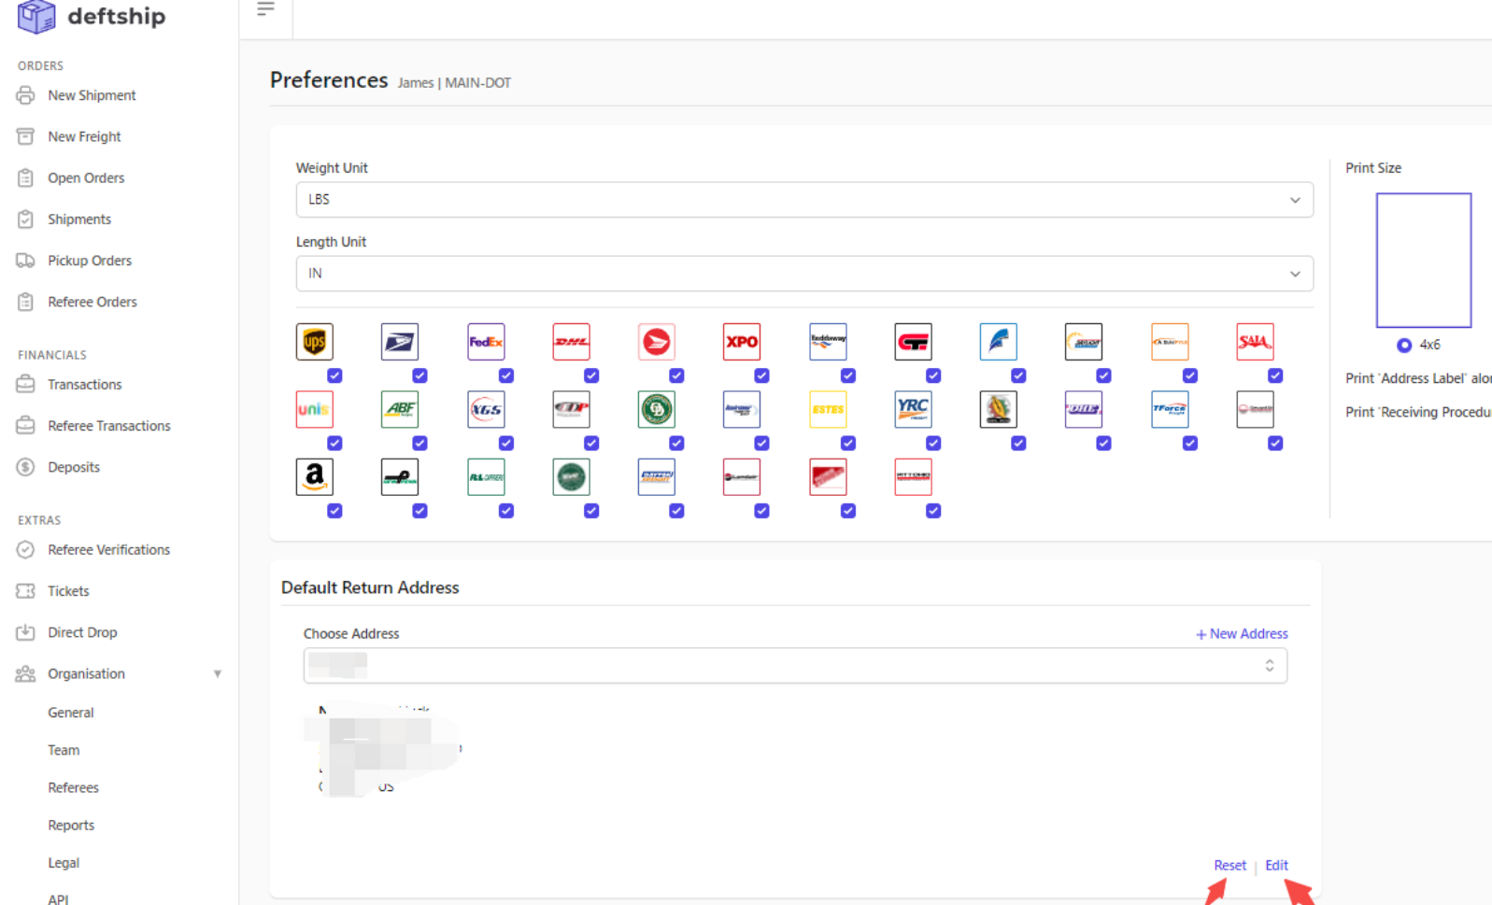Click the deftship logo
The image size is (1492, 905).
(x=92, y=16)
